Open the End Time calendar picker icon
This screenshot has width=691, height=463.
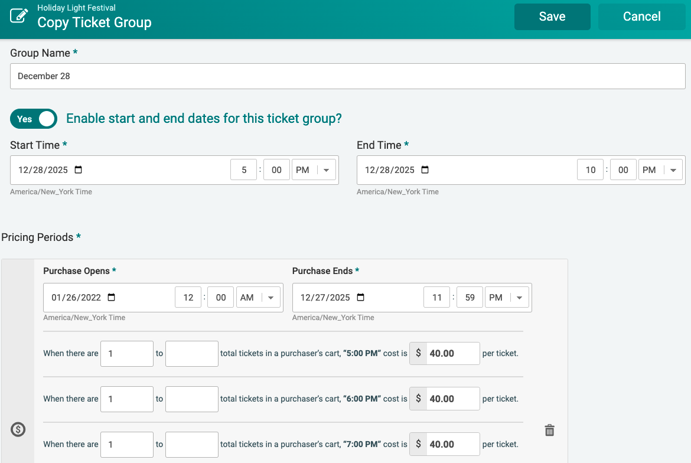425,170
